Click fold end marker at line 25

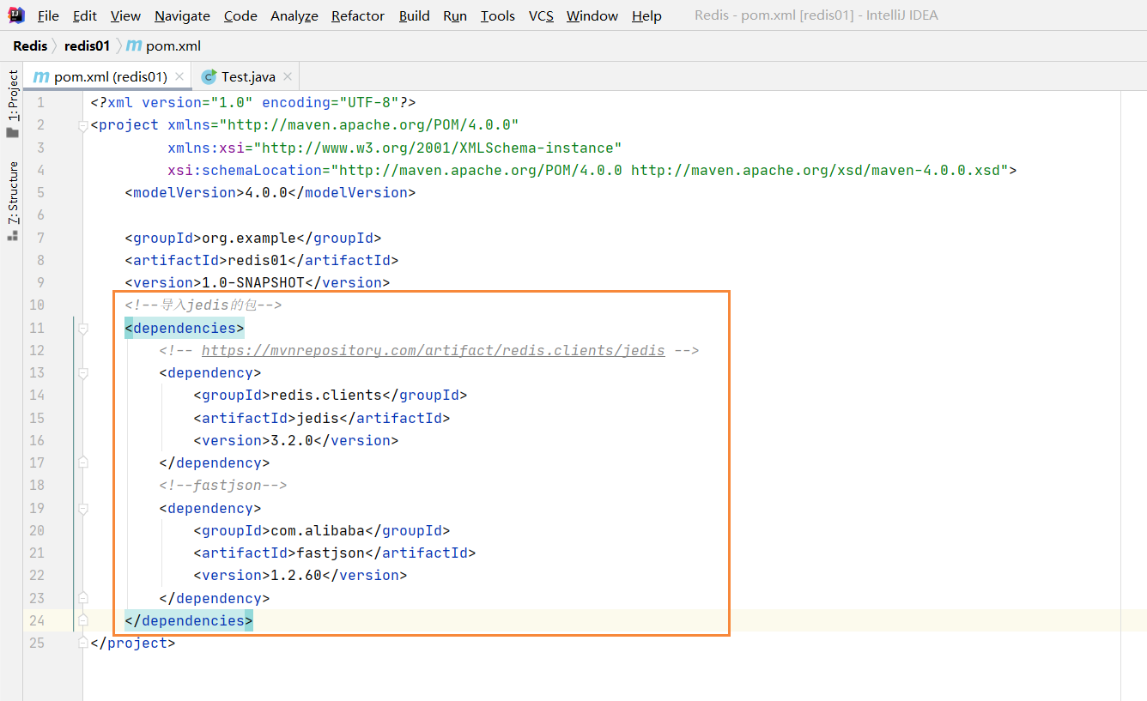[x=83, y=643]
